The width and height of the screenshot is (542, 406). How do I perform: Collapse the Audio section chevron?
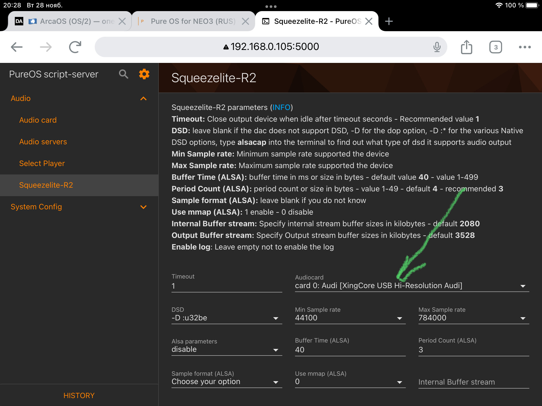pos(143,99)
